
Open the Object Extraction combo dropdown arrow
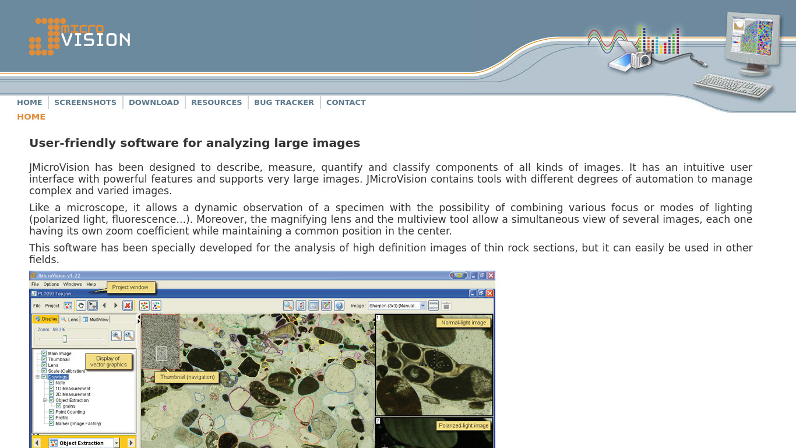click(116, 443)
